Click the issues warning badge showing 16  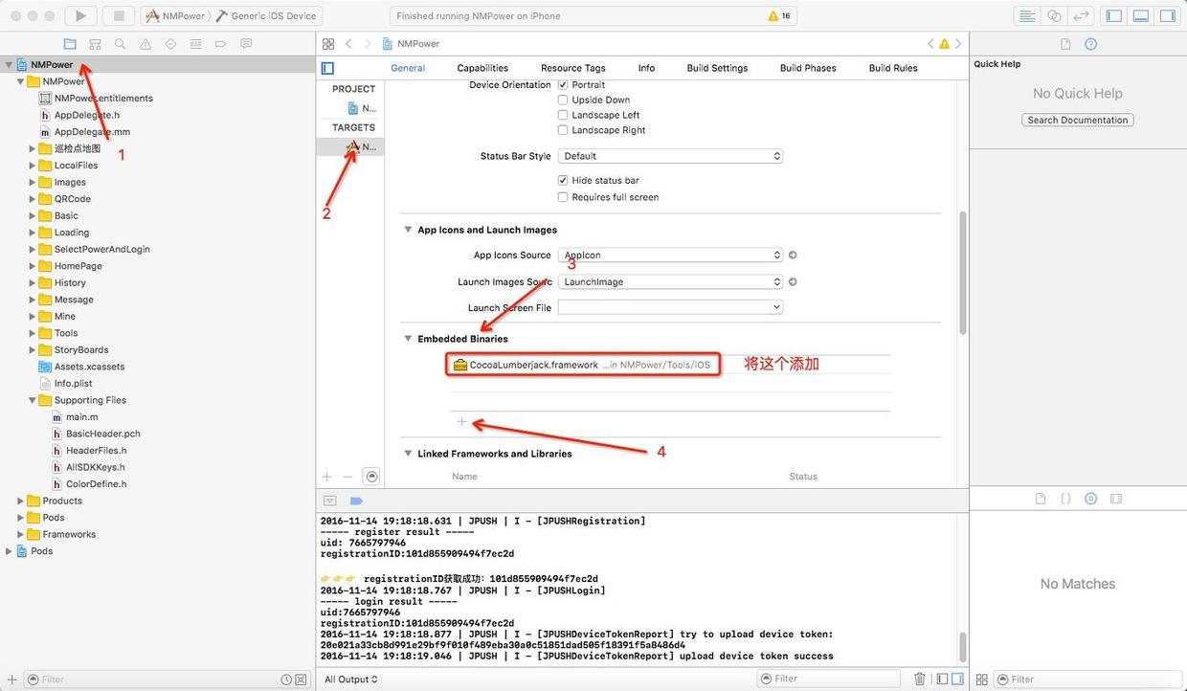tap(779, 16)
